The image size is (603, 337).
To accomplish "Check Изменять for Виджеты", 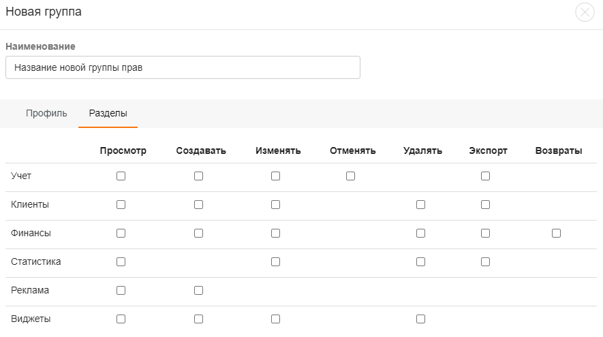I will pos(275,319).
